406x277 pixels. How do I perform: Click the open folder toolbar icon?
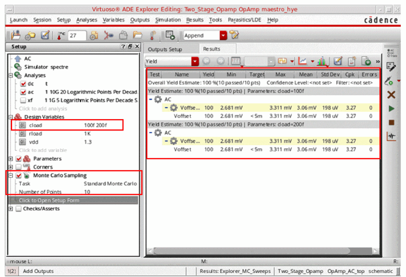click(138, 35)
